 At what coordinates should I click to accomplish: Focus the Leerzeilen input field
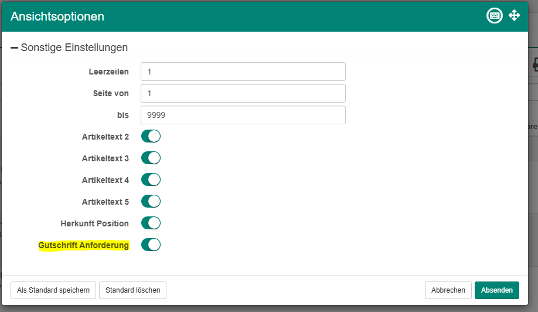(243, 72)
